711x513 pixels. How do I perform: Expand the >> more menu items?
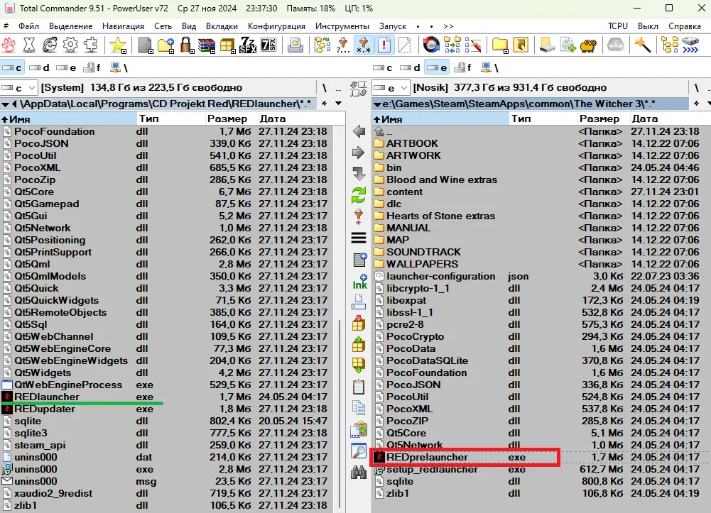pos(448,26)
